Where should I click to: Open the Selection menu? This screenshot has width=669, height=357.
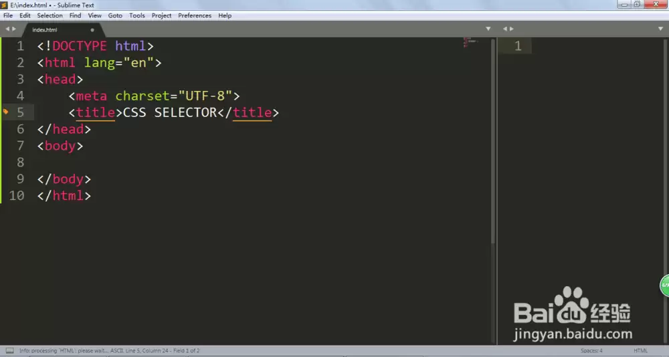(x=50, y=15)
